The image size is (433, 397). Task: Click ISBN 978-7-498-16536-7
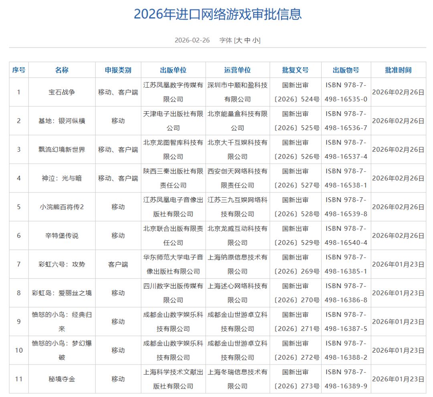coord(346,121)
